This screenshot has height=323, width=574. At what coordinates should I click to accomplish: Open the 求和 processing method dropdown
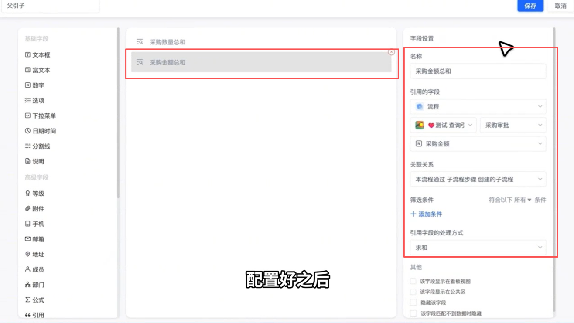click(x=478, y=248)
